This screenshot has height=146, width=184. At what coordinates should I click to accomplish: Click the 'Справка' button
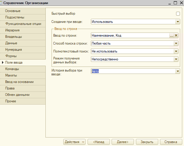(171, 142)
